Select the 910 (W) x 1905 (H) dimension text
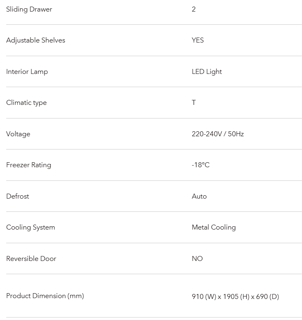302x320 pixels. point(221,296)
